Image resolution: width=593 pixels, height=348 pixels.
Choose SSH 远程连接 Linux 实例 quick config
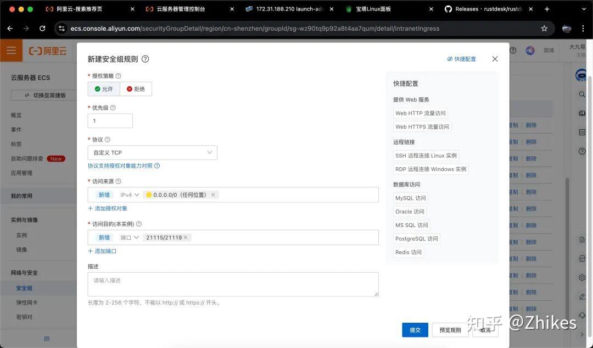426,156
